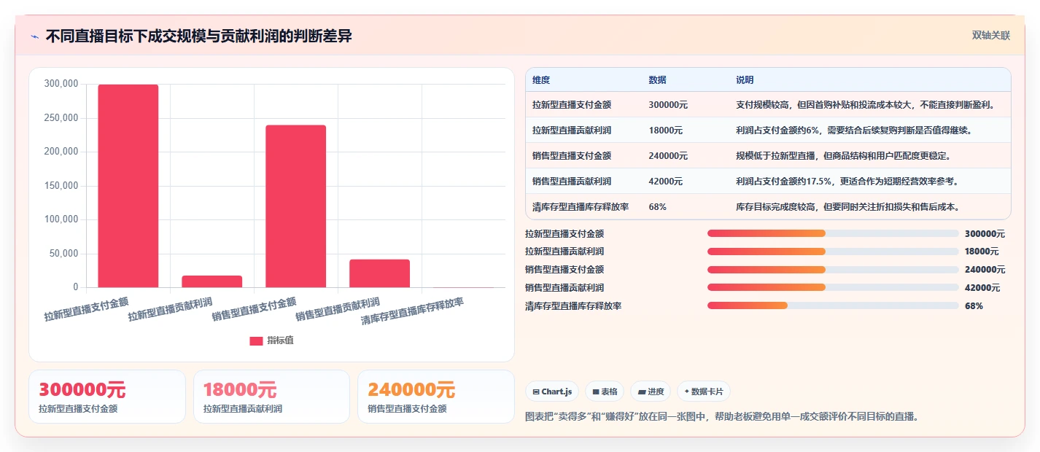Image resolution: width=1040 pixels, height=452 pixels.
Task: Click the 240000元 data card
Action: pos(436,397)
